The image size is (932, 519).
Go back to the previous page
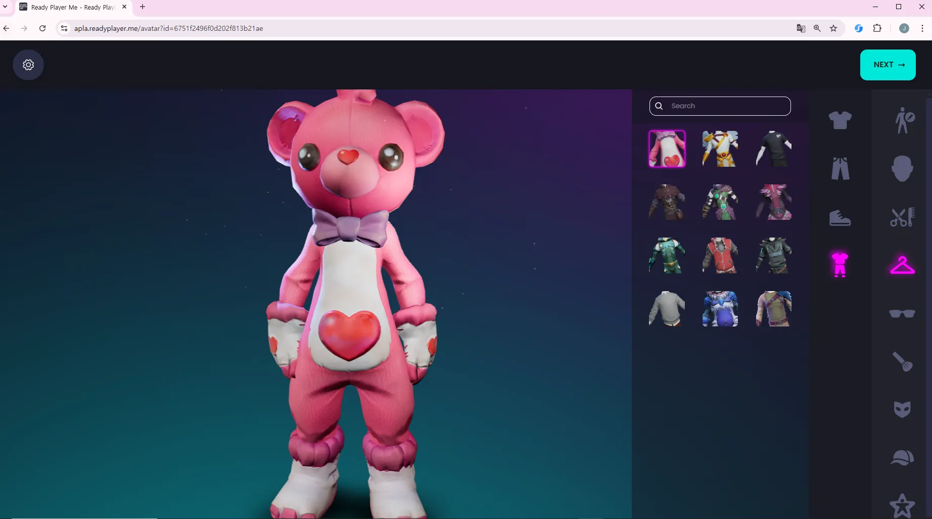pyautogui.click(x=6, y=28)
